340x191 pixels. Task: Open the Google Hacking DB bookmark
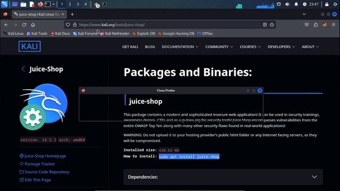(x=176, y=33)
